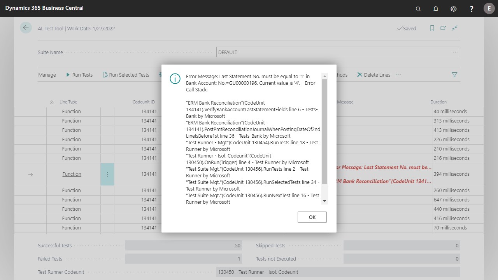Click Skipped Tests value 0
This screenshot has height=280, width=498.
(x=402, y=245)
